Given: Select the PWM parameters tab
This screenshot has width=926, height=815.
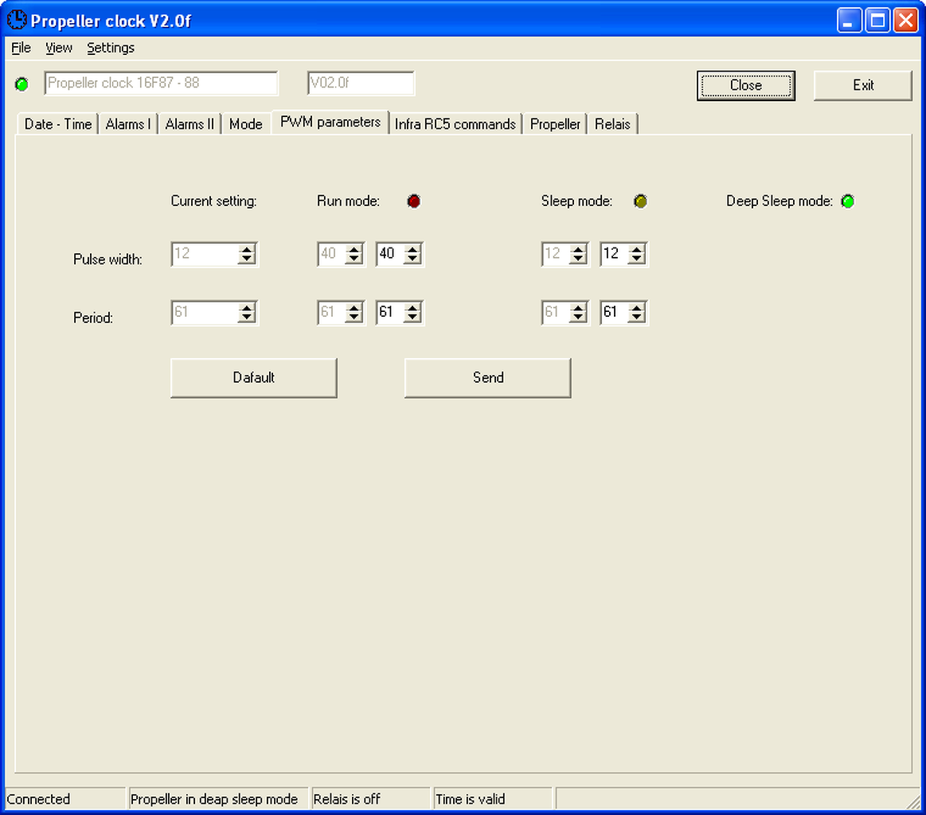Looking at the screenshot, I should click(330, 122).
